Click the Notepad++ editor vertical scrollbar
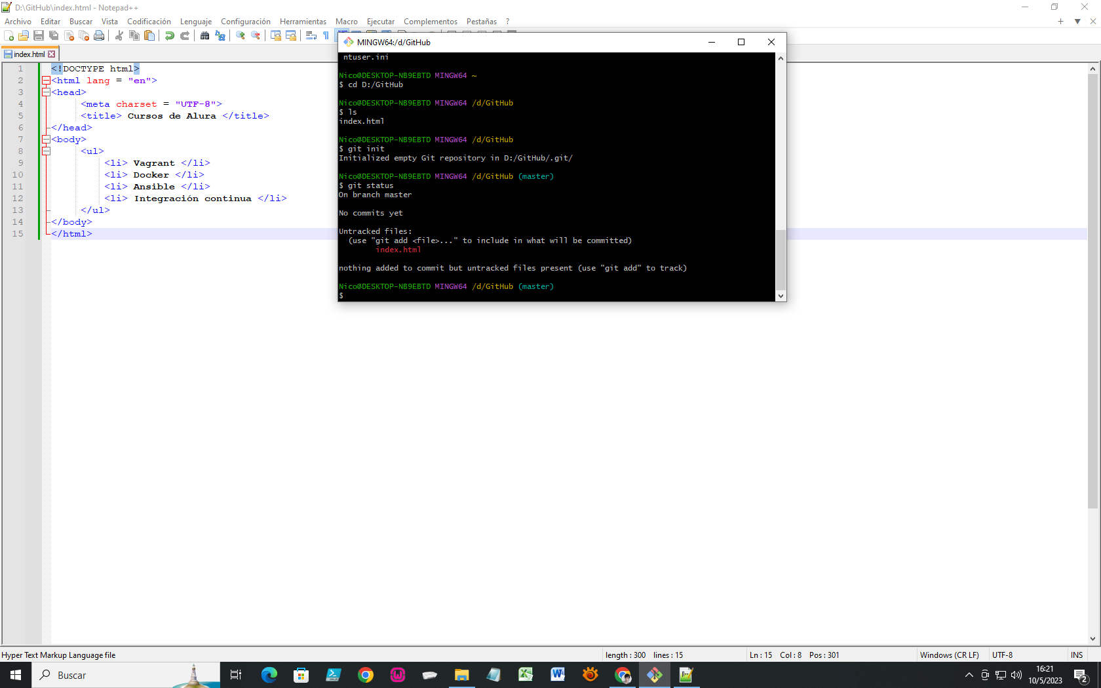Viewport: 1101px width, 688px height. [x=1092, y=291]
